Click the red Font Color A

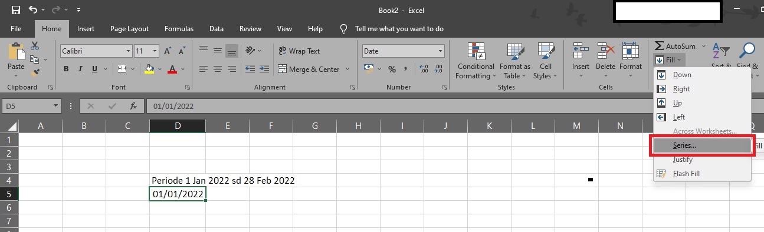172,69
